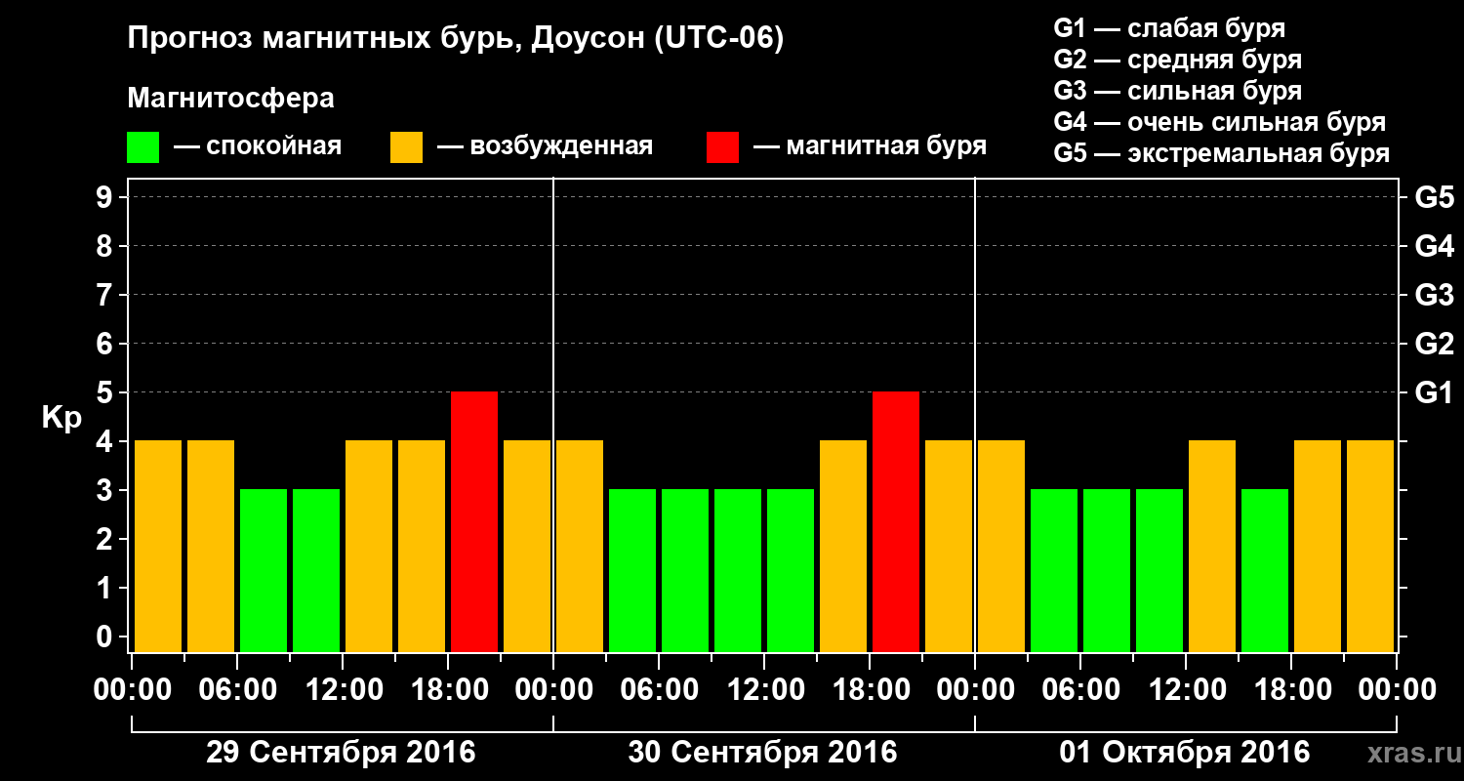
Task: Click the yellow 00:00–03:00 bar on 30 Сентября
Action: click(x=580, y=547)
